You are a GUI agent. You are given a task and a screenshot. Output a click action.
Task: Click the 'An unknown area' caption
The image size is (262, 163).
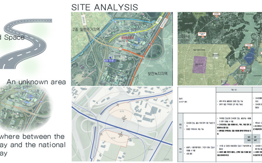36,81
